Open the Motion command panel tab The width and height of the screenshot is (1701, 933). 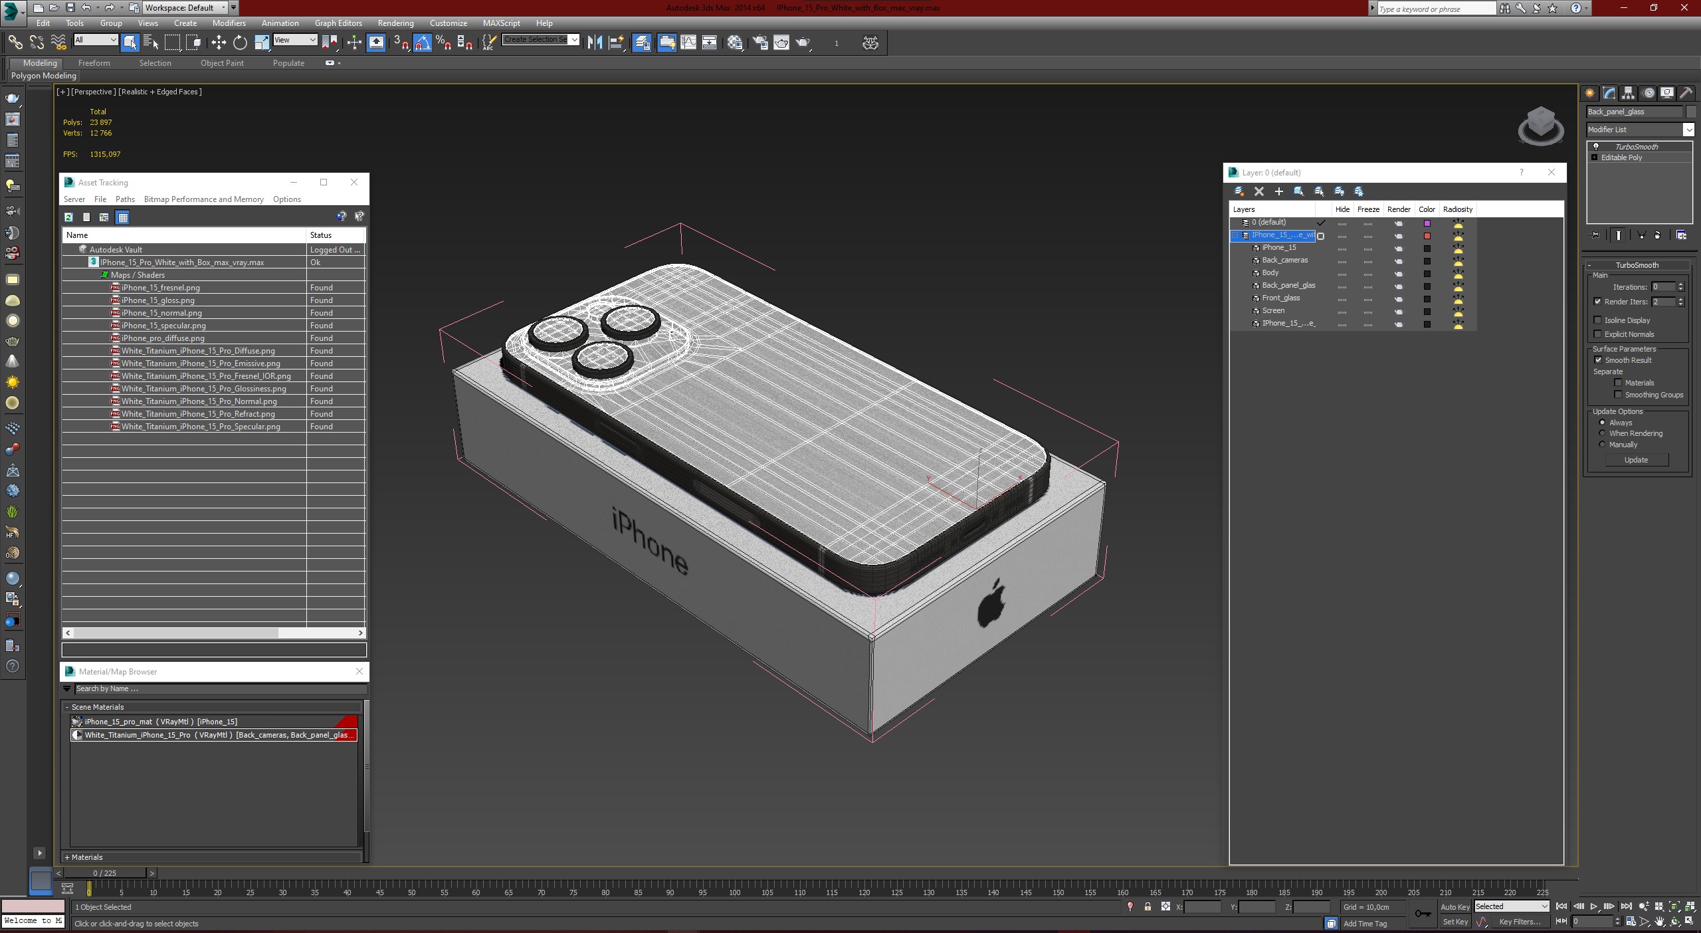(1648, 93)
